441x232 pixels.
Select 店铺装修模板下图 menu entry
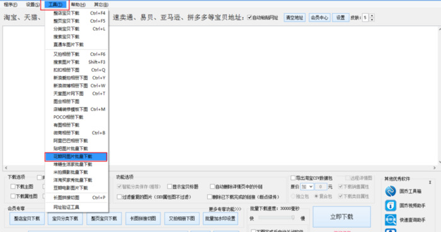point(76,109)
